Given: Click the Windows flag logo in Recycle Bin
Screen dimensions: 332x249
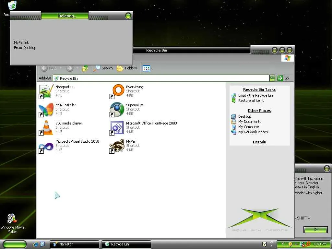Looking at the screenshot, I should 287,58.
